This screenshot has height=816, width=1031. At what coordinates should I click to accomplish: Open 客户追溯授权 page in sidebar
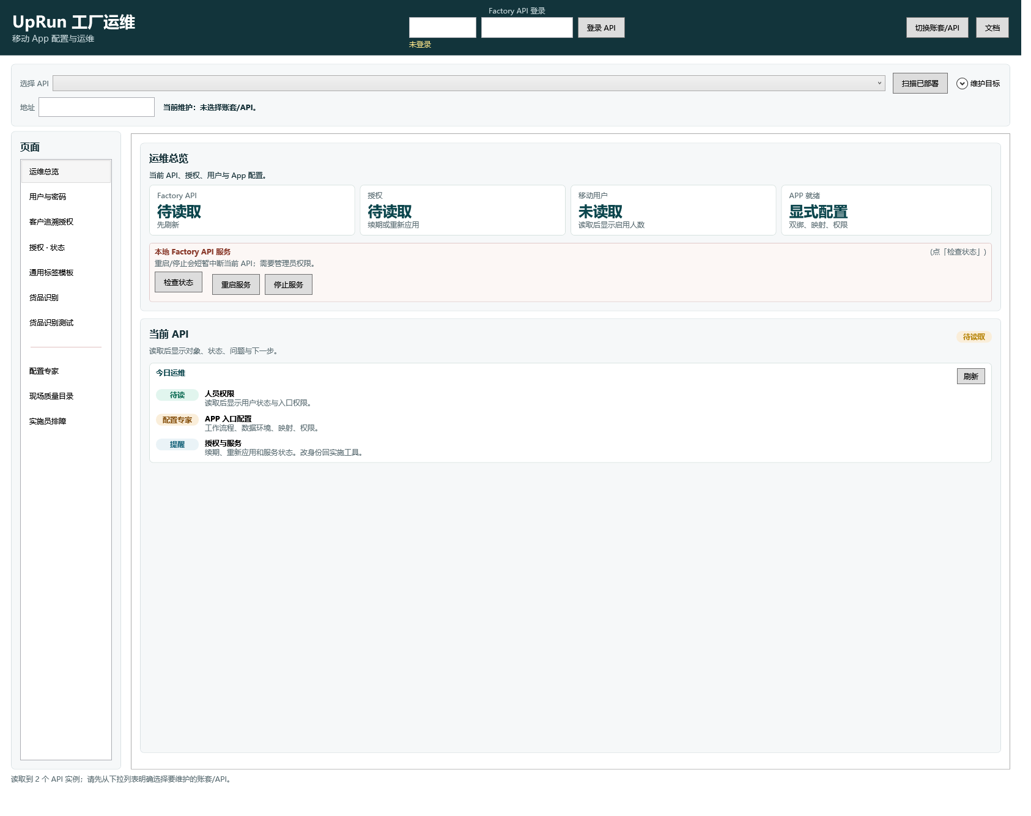66,221
